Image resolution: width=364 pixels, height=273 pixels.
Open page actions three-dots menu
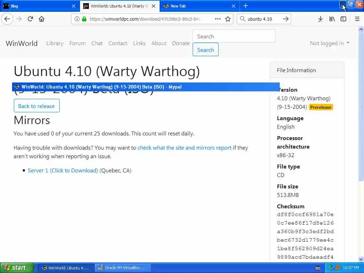tap(218, 19)
